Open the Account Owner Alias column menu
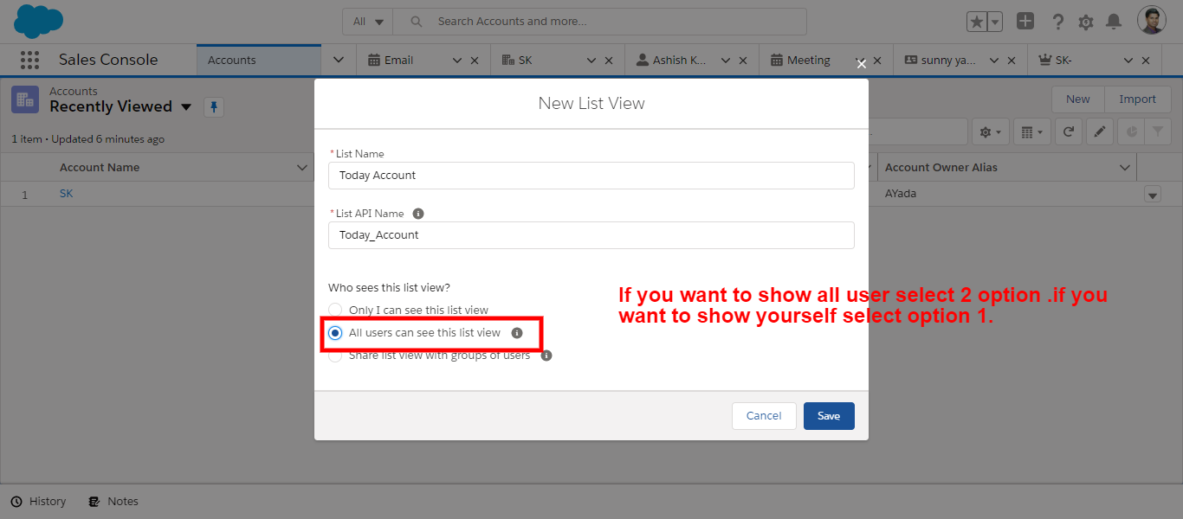Screen dimensions: 1183x519 coord(1125,168)
